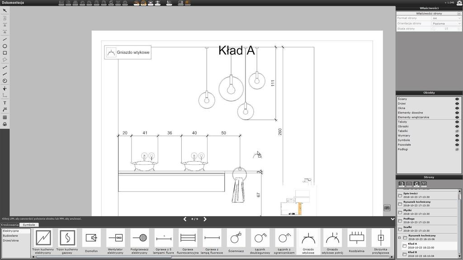Pick the circle drawing tool
Image resolution: width=463 pixels, height=260 pixels.
pyautogui.click(x=5, y=46)
